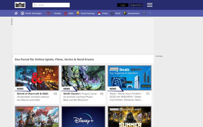203x127 pixels.
Task: Click NEWS label on WoW Classic+ card
Action: pos(67,89)
